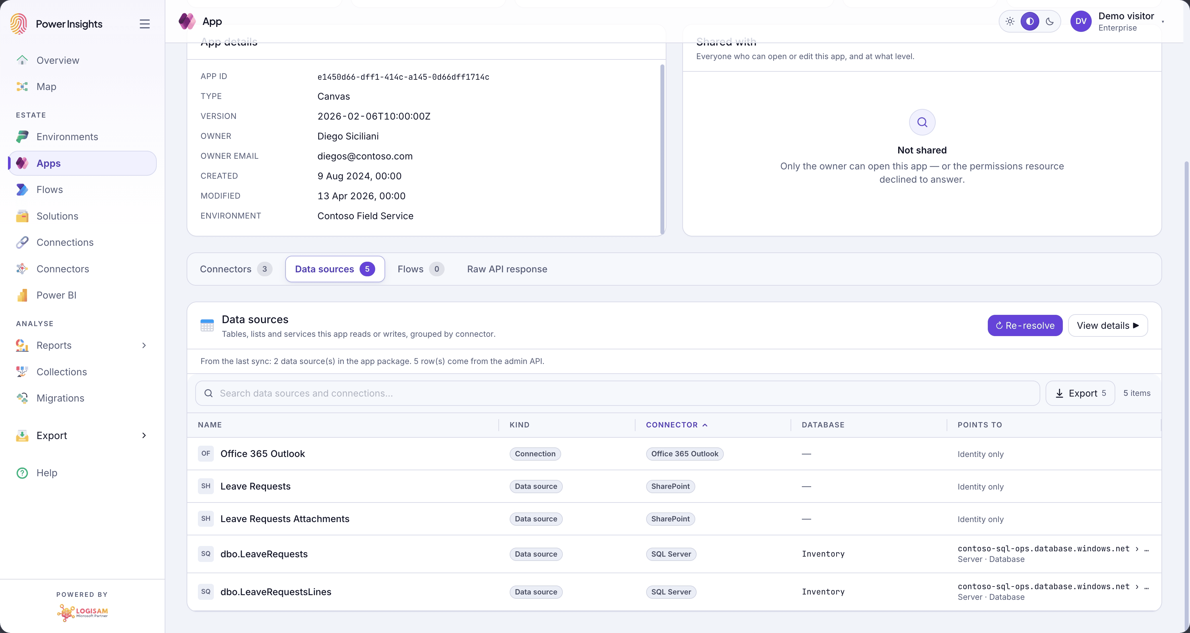Click the Export 5 button
1190x633 pixels.
coord(1080,393)
